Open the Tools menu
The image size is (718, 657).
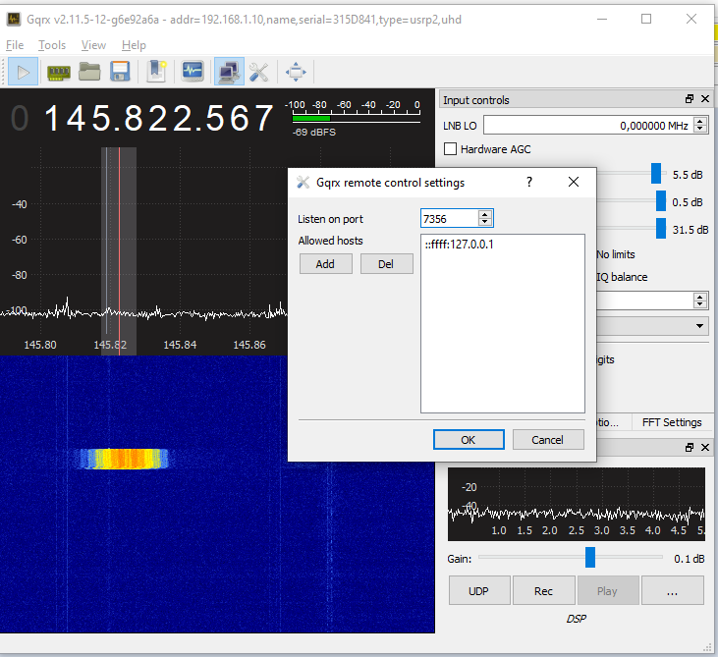point(52,45)
